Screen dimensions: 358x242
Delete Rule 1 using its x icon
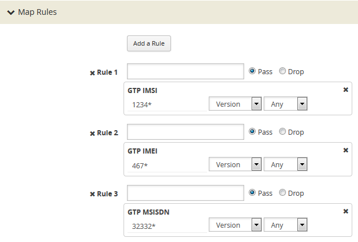[x=93, y=72]
